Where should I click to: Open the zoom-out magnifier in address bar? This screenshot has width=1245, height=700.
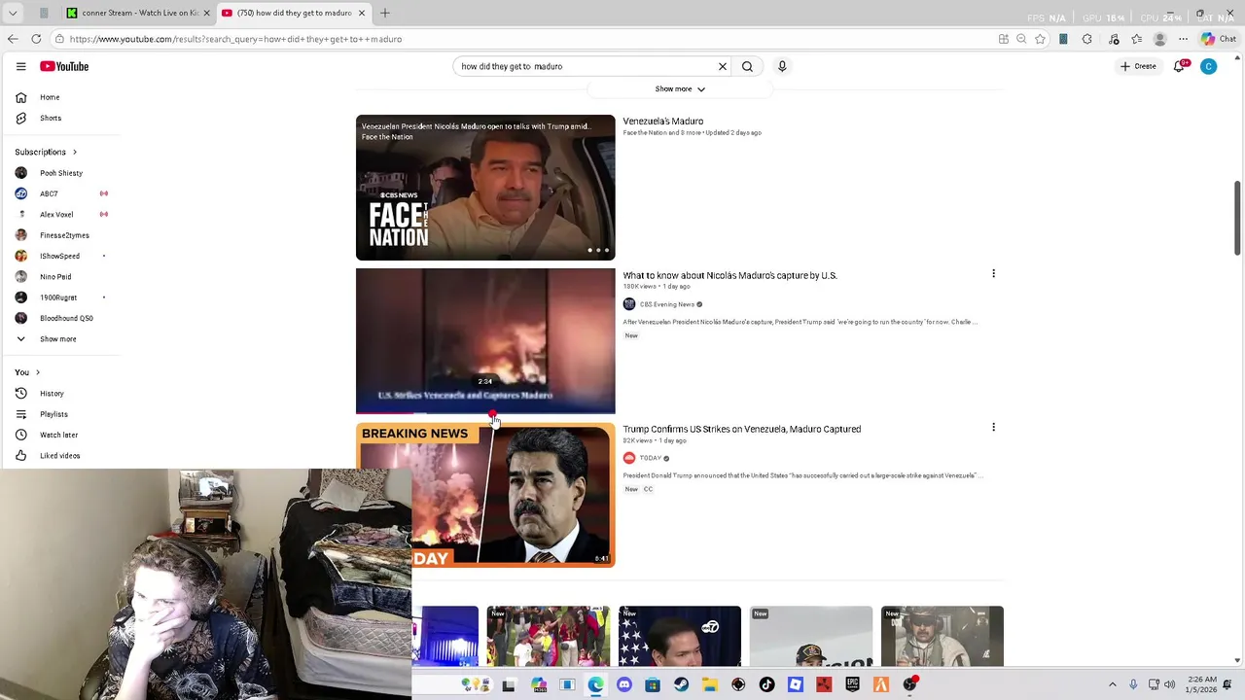pyautogui.click(x=1021, y=39)
